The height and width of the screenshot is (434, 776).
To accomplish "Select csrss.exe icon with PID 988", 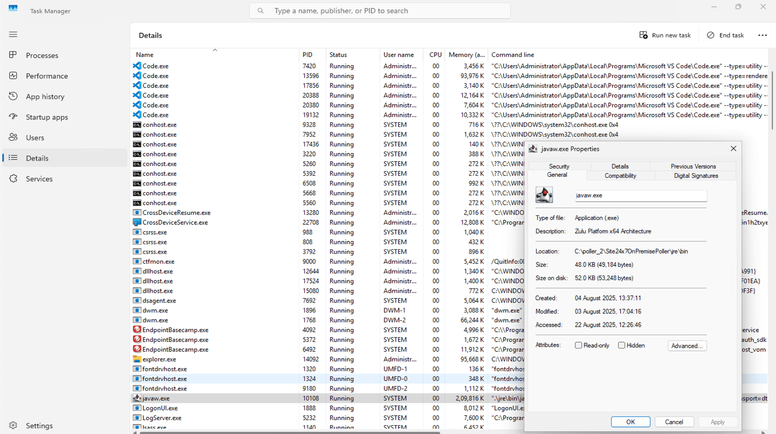I will (137, 232).
